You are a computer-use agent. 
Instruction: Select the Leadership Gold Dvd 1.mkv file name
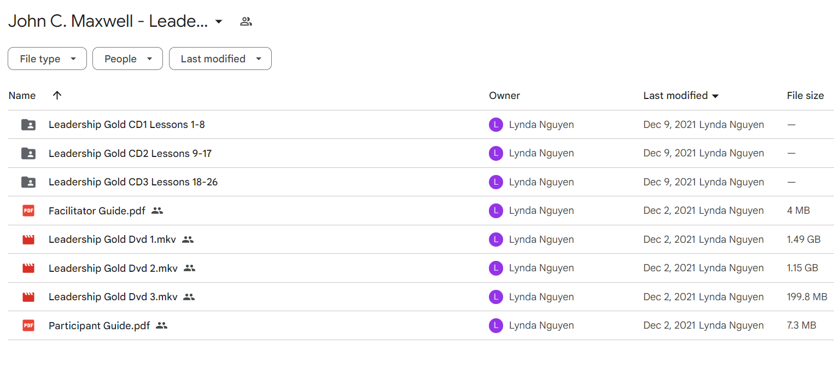pyautogui.click(x=112, y=240)
